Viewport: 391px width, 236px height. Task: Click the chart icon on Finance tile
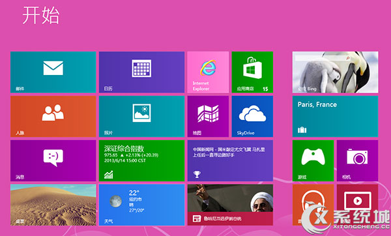pos(108,175)
